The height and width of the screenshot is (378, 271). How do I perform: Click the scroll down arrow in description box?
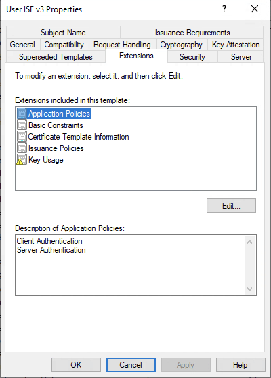[x=250, y=290]
